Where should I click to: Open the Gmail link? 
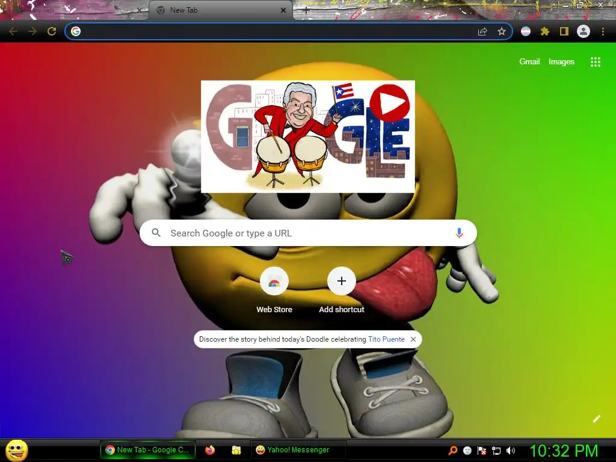click(529, 62)
